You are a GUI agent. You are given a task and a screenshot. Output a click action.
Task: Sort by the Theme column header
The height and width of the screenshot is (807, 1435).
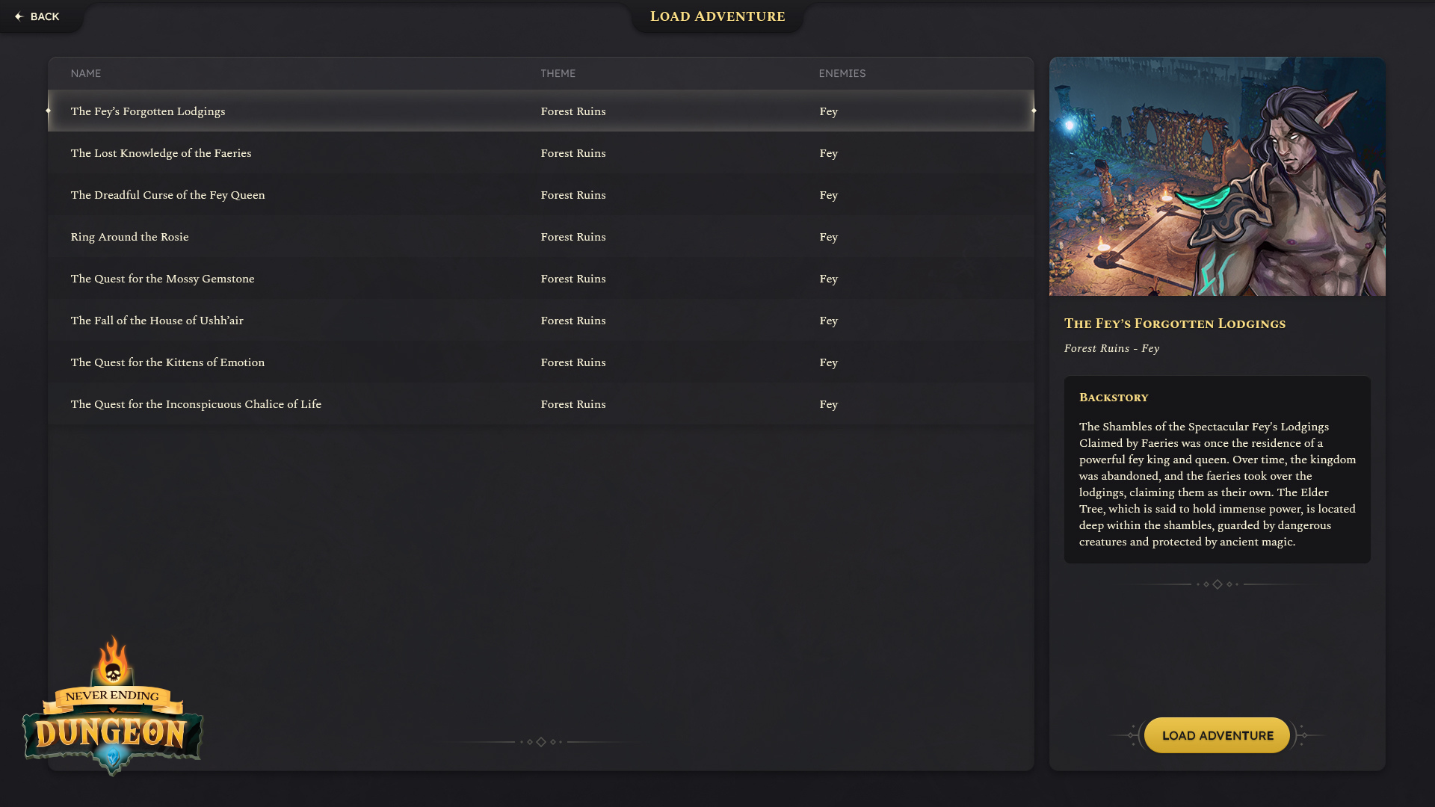[558, 73]
